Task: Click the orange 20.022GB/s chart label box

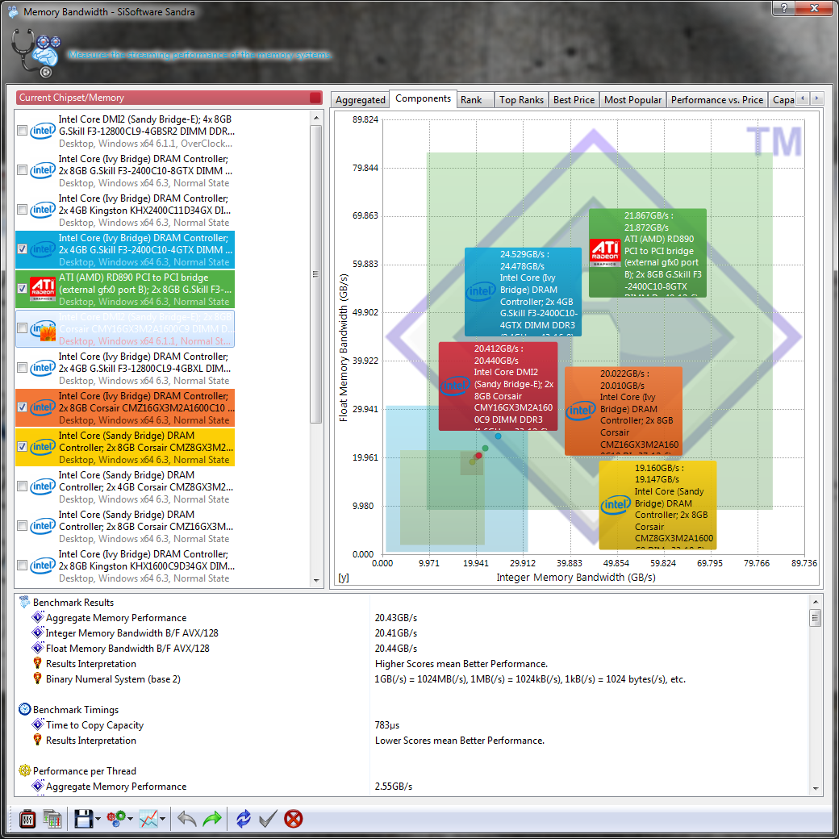Action: click(624, 411)
